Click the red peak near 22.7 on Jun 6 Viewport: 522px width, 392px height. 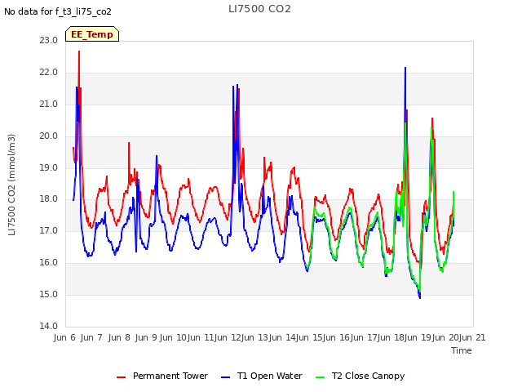[79, 51]
